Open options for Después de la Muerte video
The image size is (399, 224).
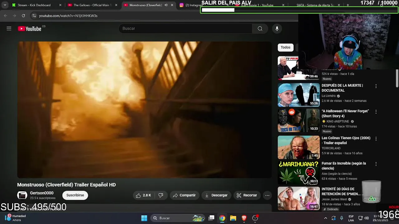(376, 86)
